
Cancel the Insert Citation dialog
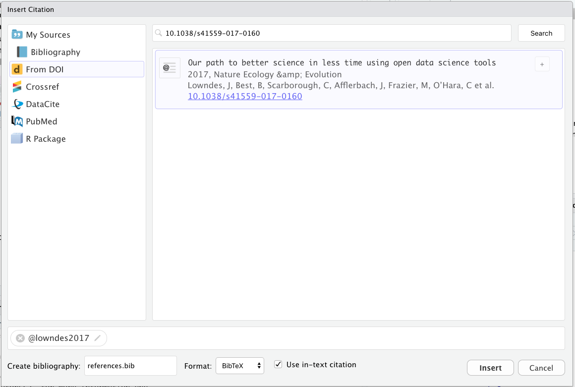[x=541, y=368]
